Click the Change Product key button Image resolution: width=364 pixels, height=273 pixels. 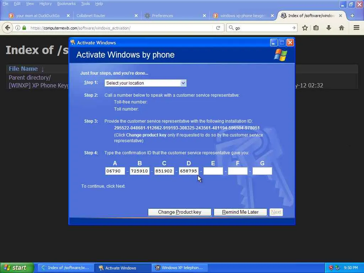[x=180, y=212]
